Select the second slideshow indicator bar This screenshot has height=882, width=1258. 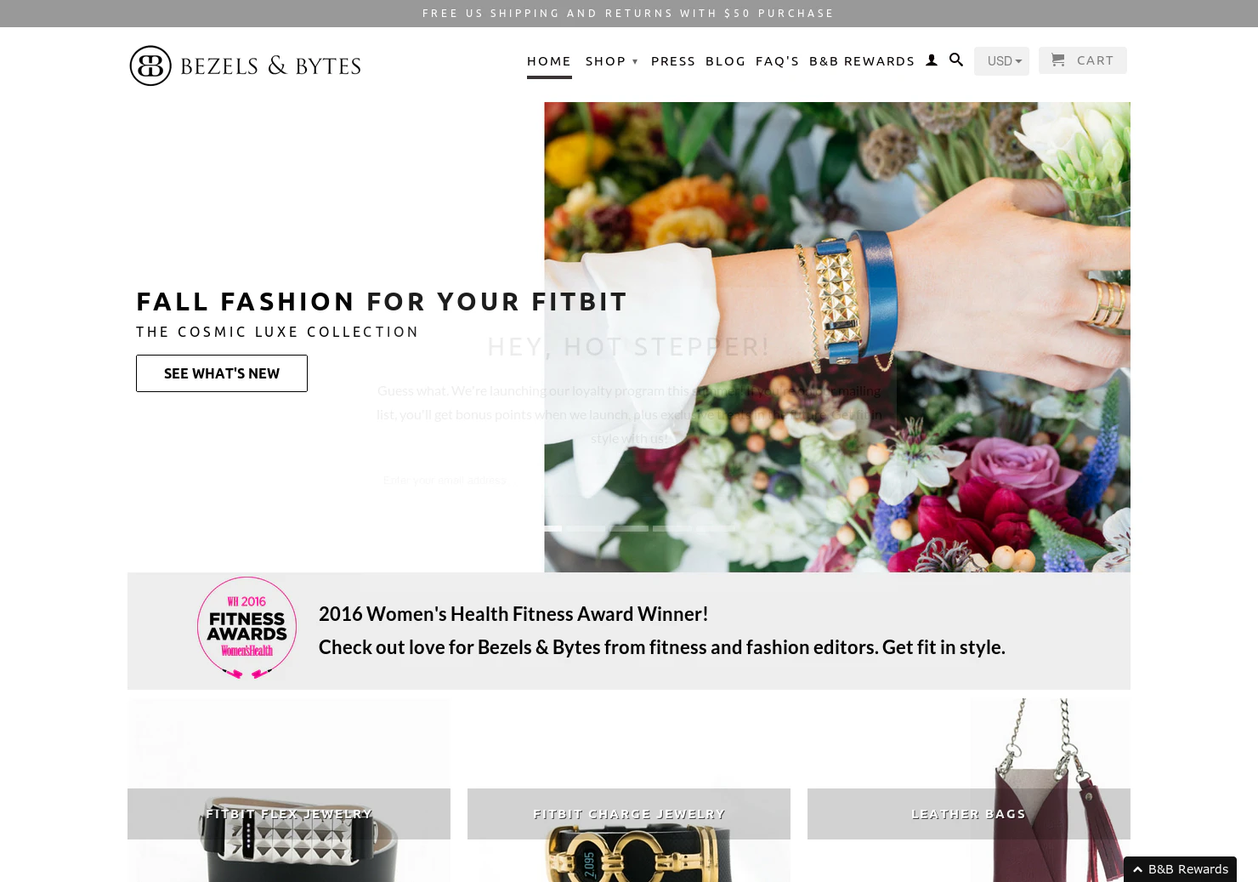coord(586,528)
